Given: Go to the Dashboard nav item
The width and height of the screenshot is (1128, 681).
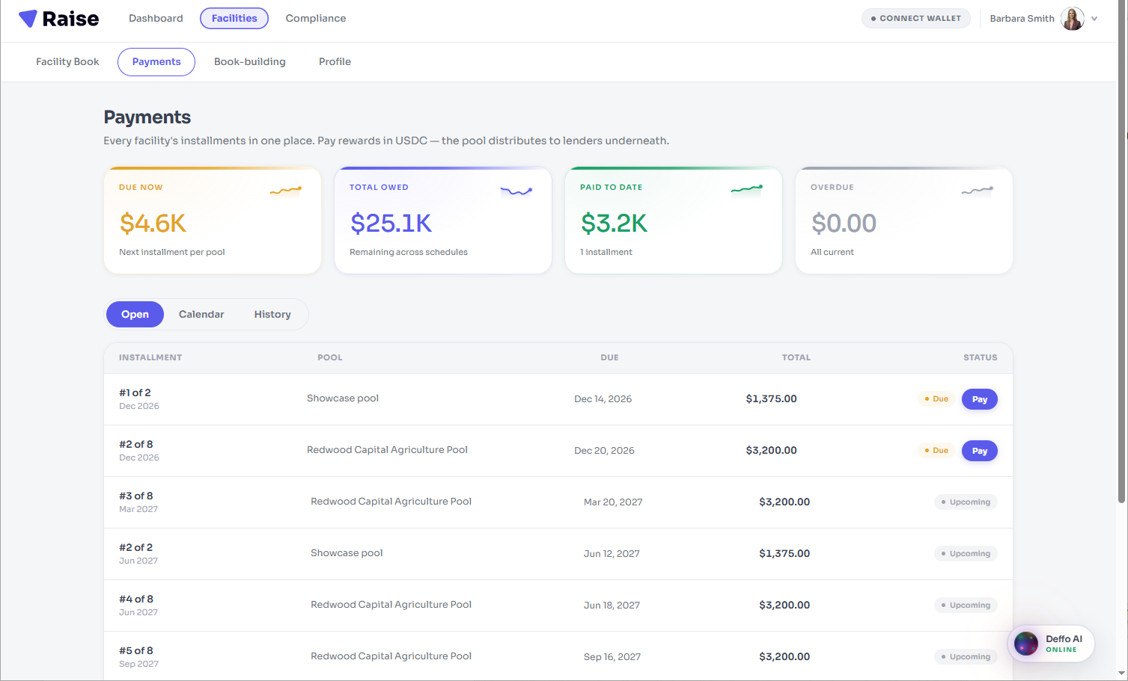Looking at the screenshot, I should point(156,19).
